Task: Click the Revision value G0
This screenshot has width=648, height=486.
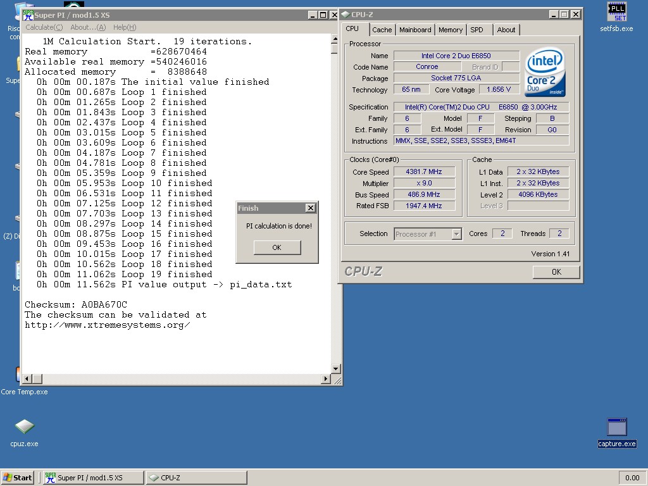Action: point(552,130)
